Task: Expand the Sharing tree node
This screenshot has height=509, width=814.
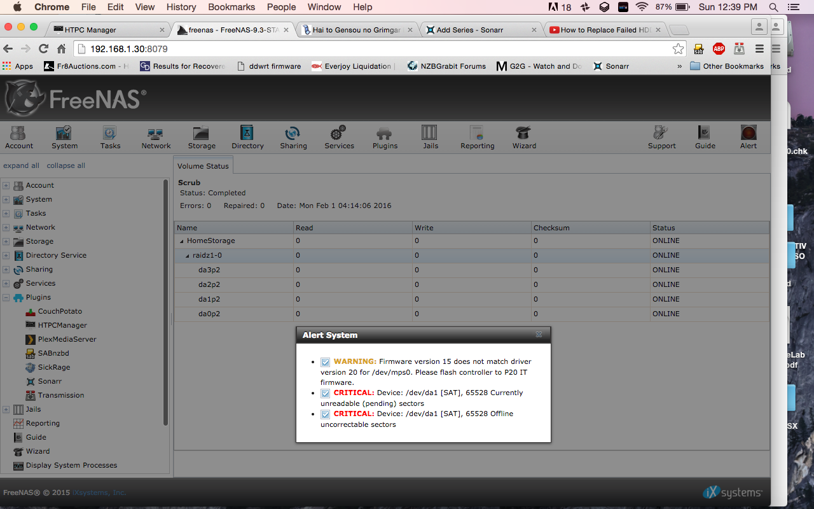Action: point(6,270)
